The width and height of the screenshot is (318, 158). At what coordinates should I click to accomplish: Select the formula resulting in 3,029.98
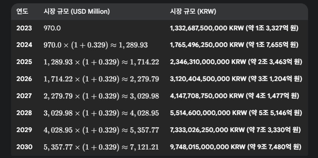(101, 96)
